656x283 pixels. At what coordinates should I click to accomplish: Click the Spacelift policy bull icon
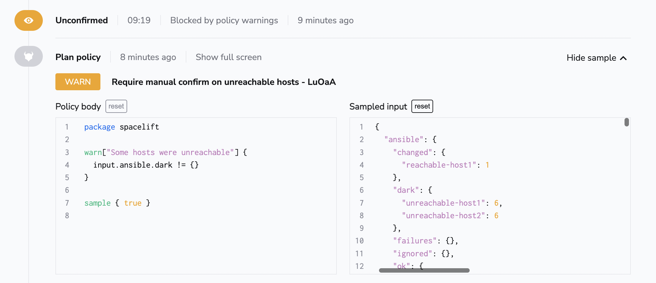(x=28, y=57)
